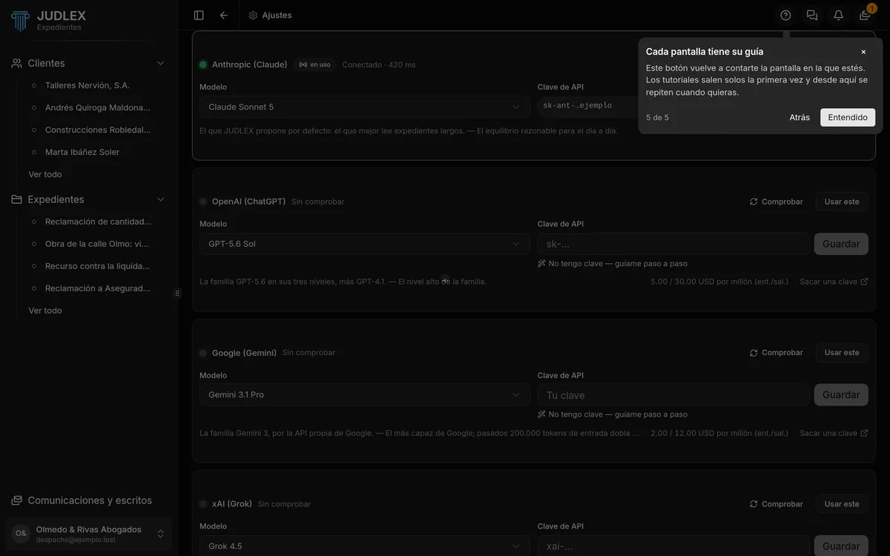Screen dimensions: 890x556
Task: Close the guide popup
Action: (x=863, y=52)
